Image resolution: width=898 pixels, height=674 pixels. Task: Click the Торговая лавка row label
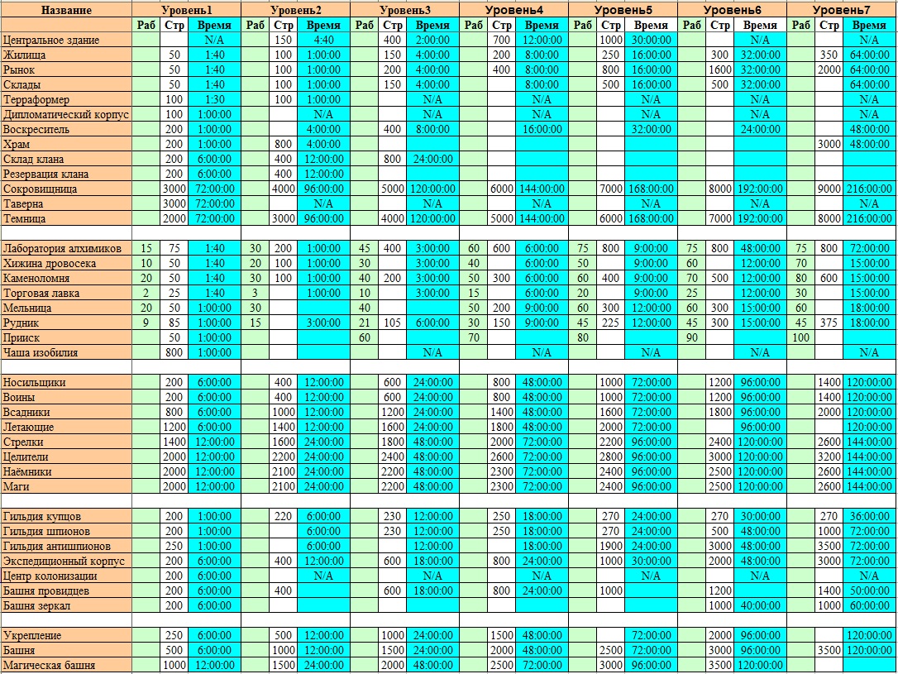click(66, 294)
